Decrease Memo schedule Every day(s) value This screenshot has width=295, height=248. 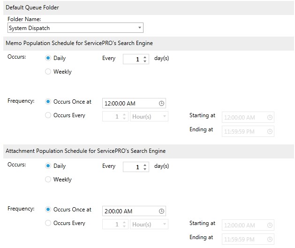(x=145, y=61)
